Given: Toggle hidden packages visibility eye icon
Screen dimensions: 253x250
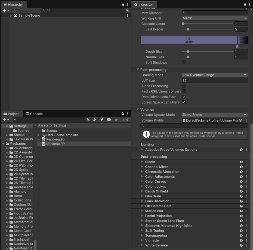Looking at the screenshot, I should 125,120.
